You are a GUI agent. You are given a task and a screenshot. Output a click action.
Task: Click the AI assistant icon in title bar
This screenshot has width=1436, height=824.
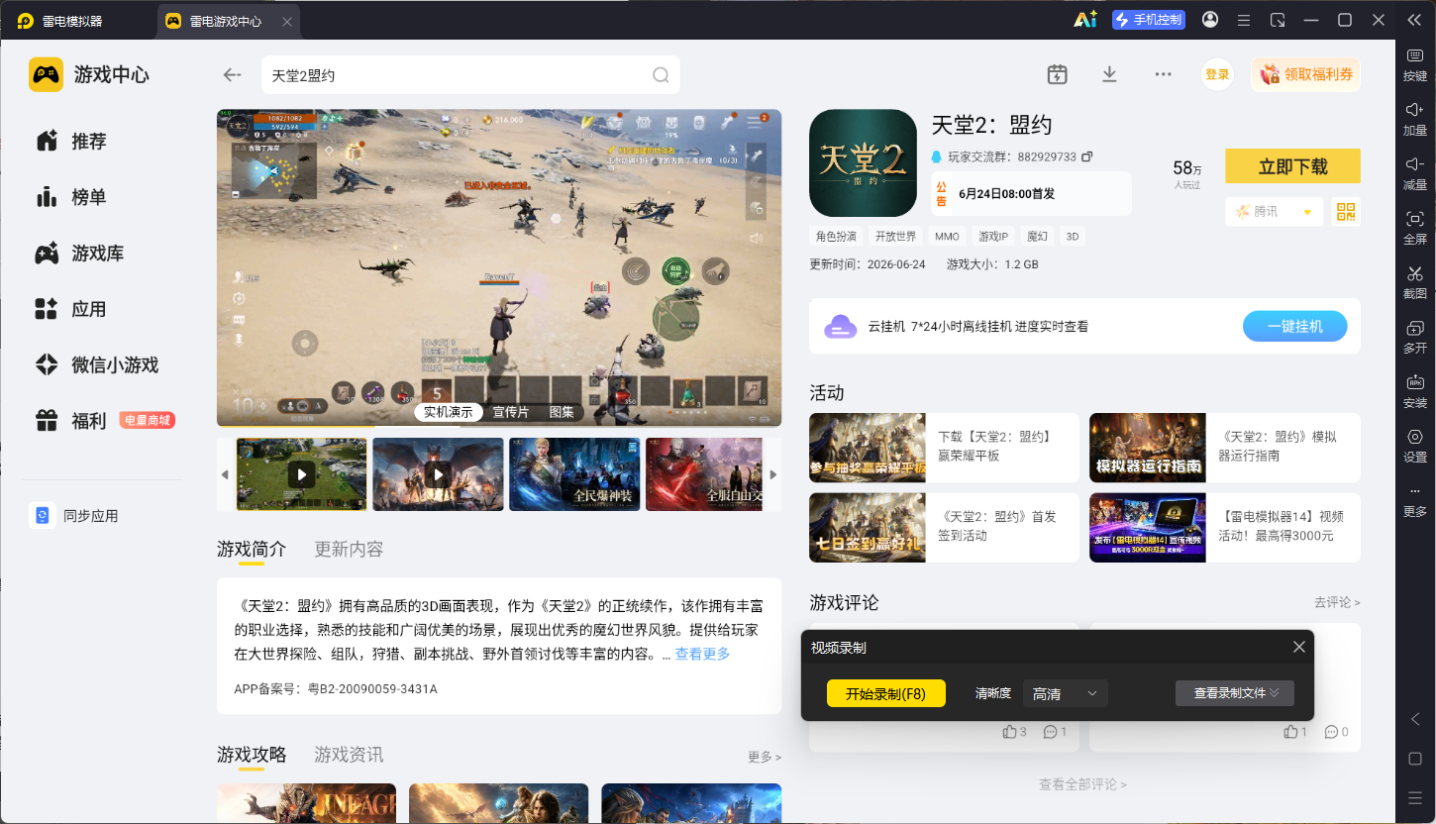tap(1084, 20)
